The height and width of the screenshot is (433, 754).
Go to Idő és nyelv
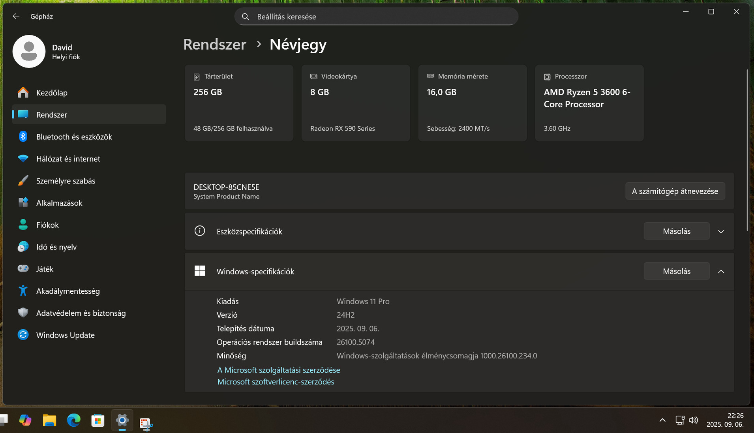point(89,247)
